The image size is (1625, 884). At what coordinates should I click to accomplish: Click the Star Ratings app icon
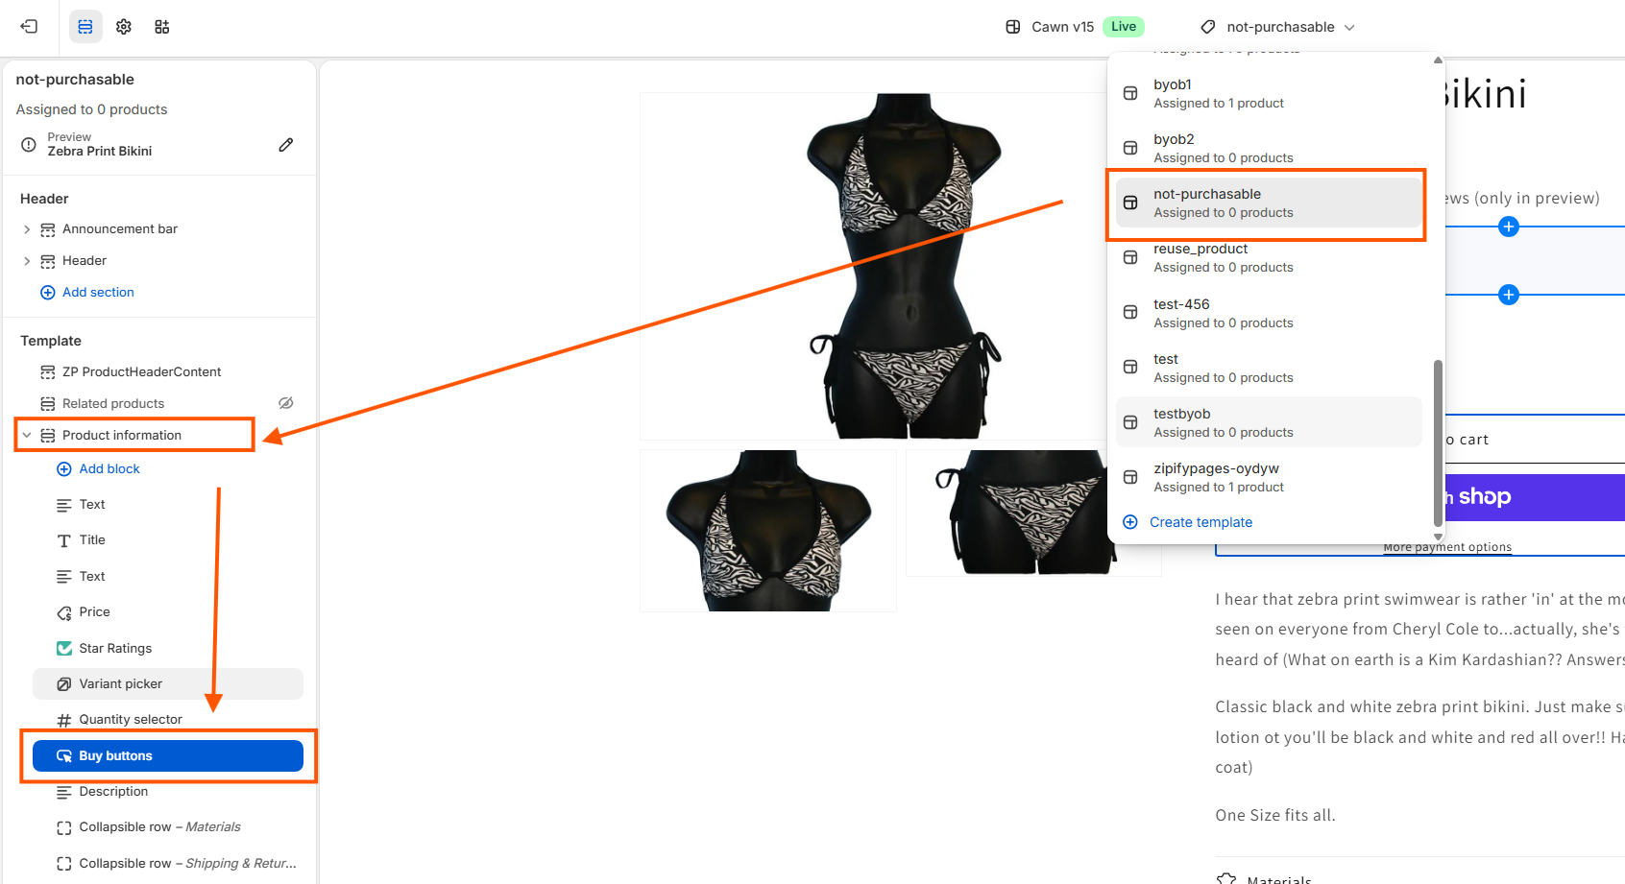tap(64, 649)
